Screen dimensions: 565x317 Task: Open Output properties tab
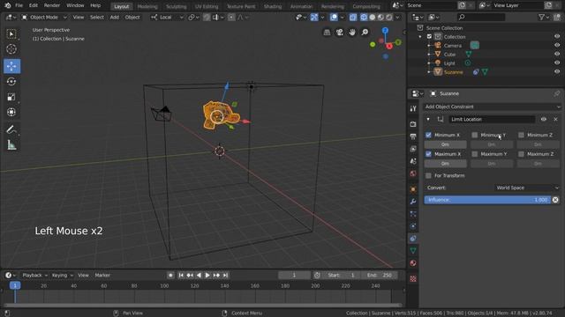(x=413, y=136)
